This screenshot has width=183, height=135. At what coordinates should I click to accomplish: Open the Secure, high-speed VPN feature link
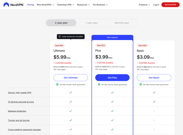tap(19, 92)
